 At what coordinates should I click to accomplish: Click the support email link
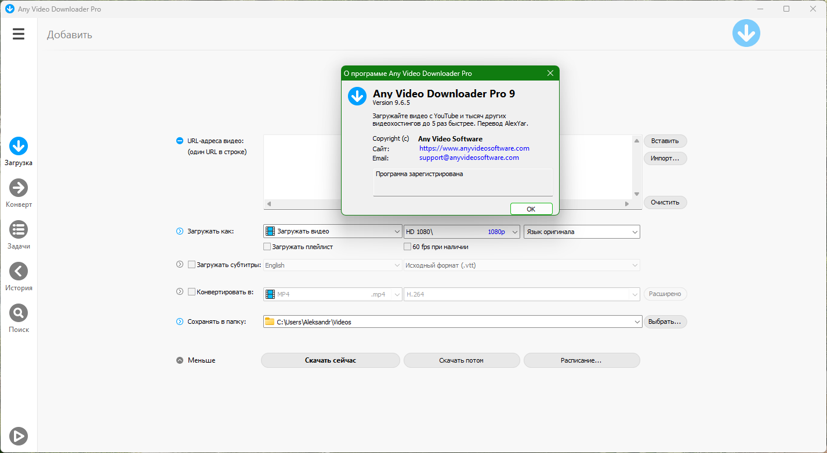(x=469, y=158)
